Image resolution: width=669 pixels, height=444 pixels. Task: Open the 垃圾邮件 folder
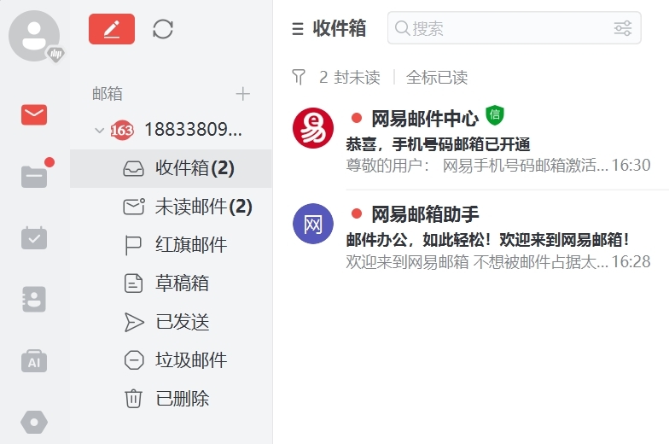click(x=171, y=360)
